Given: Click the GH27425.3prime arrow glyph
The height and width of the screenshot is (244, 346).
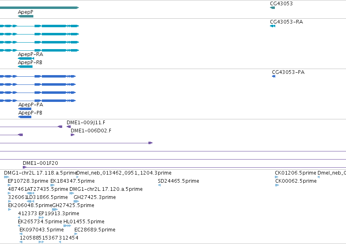Looking at the screenshot, I should [76, 201].
